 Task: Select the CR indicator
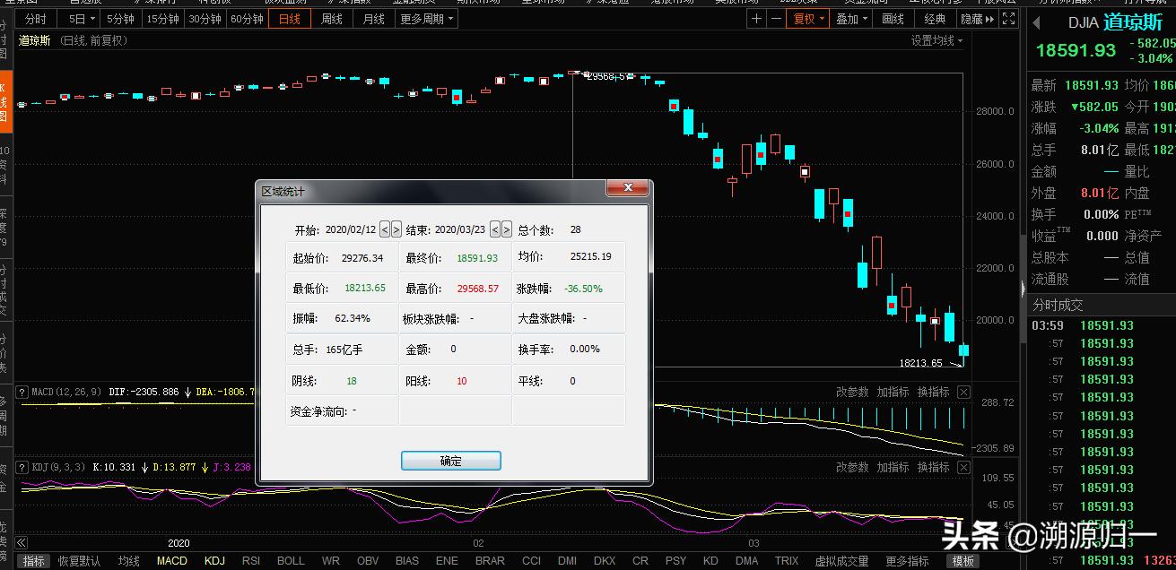click(640, 561)
